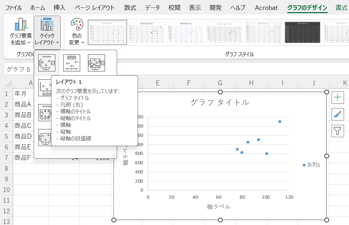The height and width of the screenshot is (225, 349).
Task: Collapse the クイックレイアウト dropdown button
Action: tap(47, 32)
